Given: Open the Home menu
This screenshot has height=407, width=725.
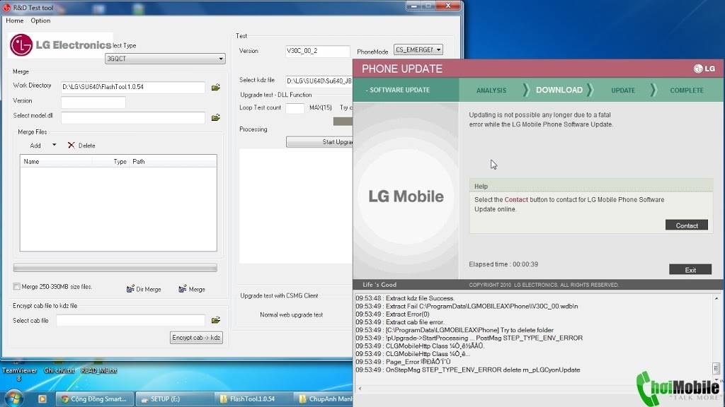Looking at the screenshot, I should pos(15,20).
